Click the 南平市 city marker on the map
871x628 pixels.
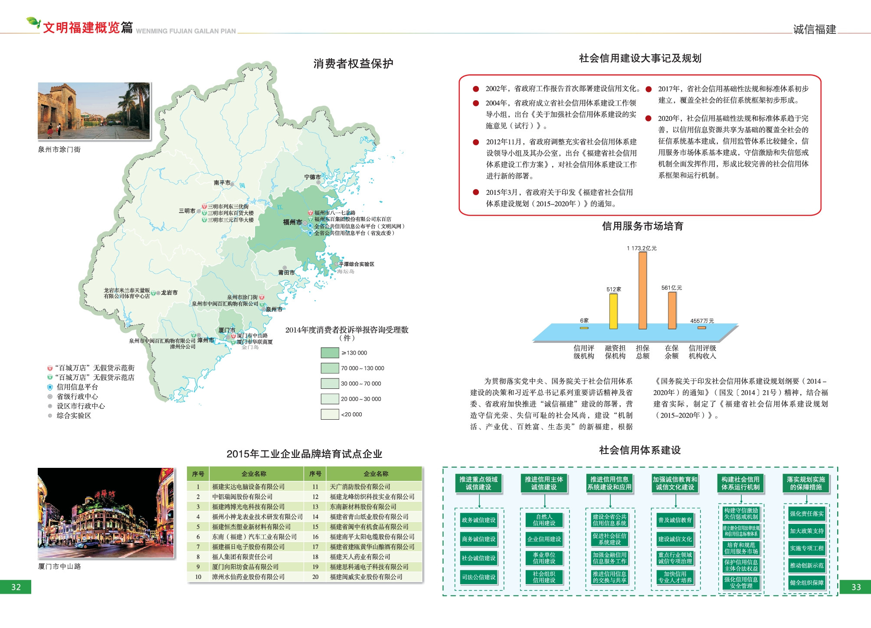pyautogui.click(x=232, y=184)
